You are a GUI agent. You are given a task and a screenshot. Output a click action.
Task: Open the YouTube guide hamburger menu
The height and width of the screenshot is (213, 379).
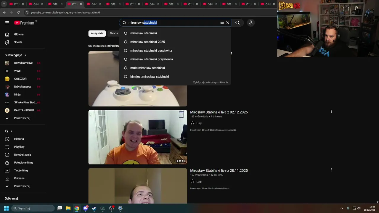point(7,23)
